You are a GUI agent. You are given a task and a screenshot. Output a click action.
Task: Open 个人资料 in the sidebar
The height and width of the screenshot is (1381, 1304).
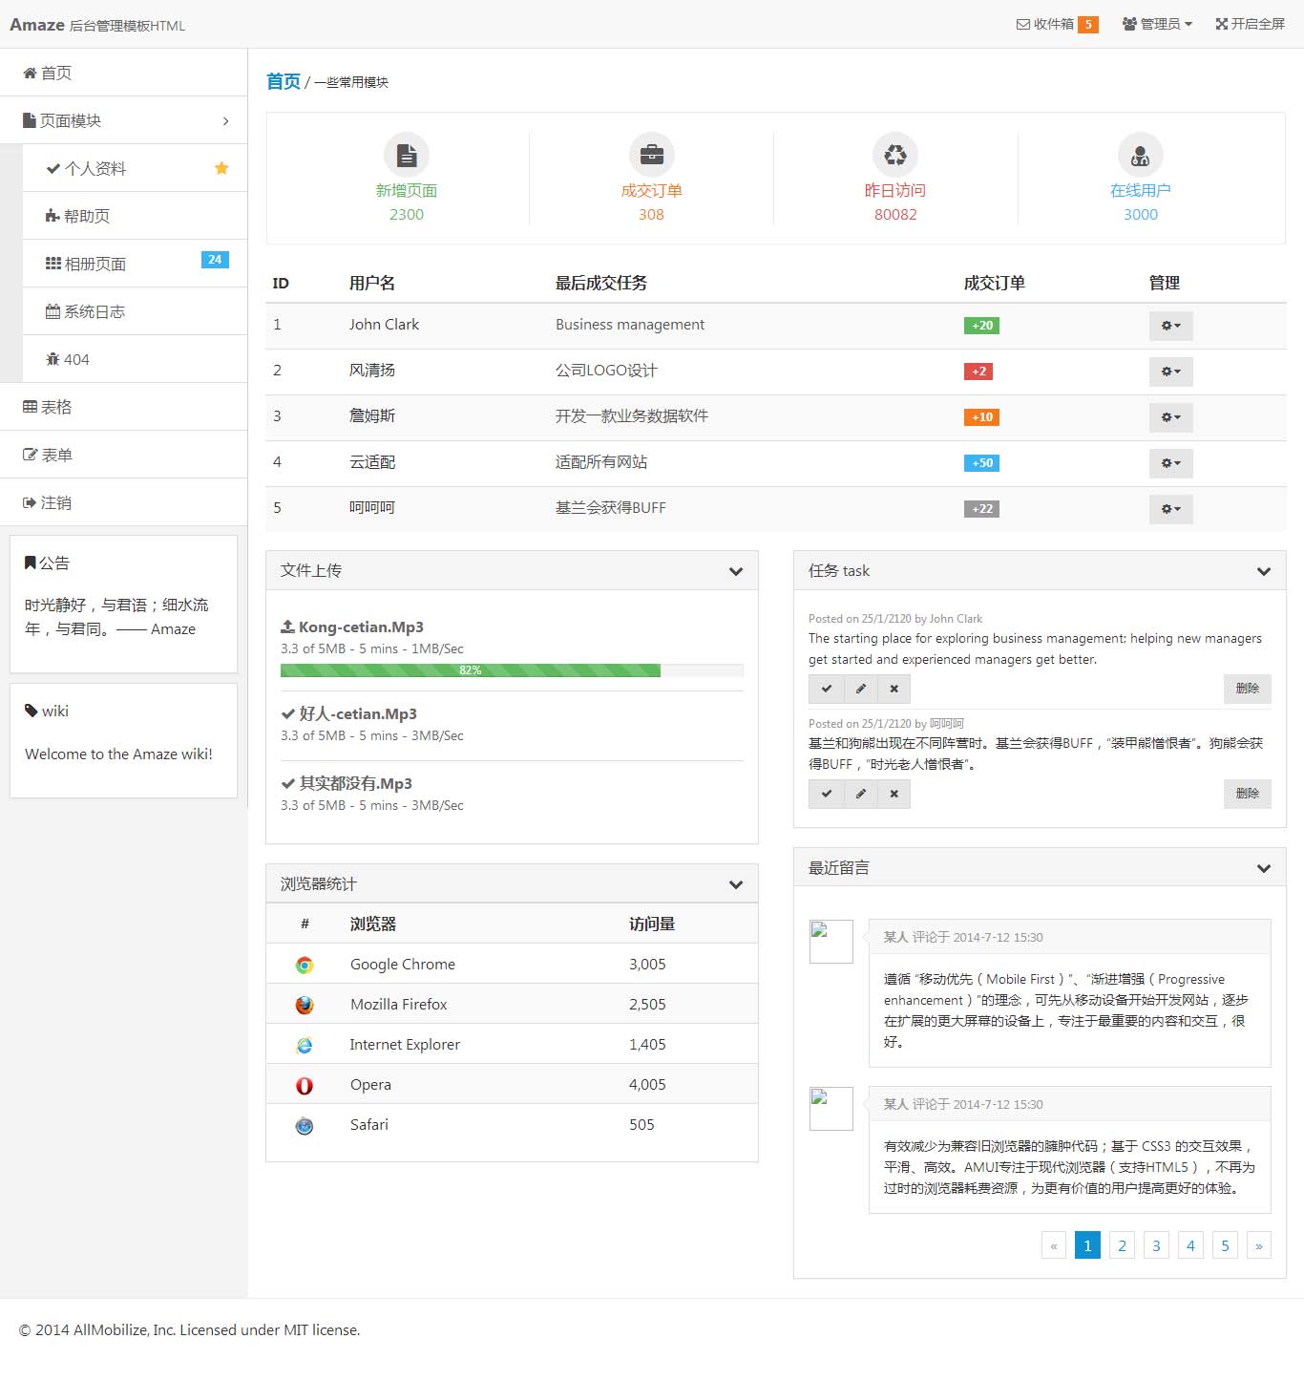135,168
